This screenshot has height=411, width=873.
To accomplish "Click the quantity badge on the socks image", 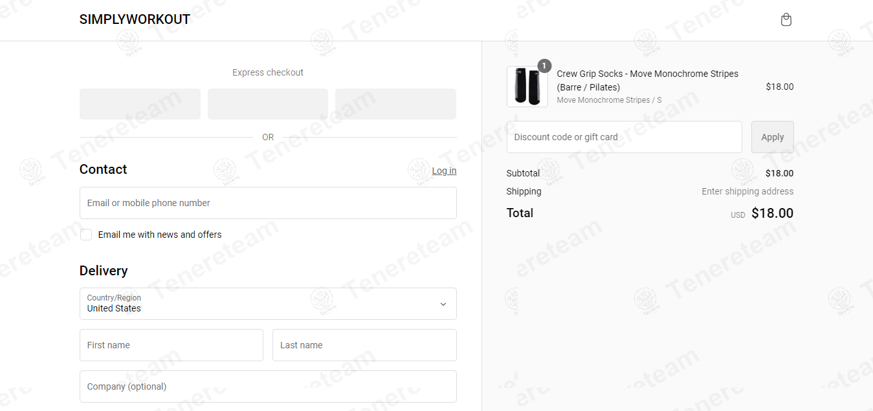I will tap(544, 66).
